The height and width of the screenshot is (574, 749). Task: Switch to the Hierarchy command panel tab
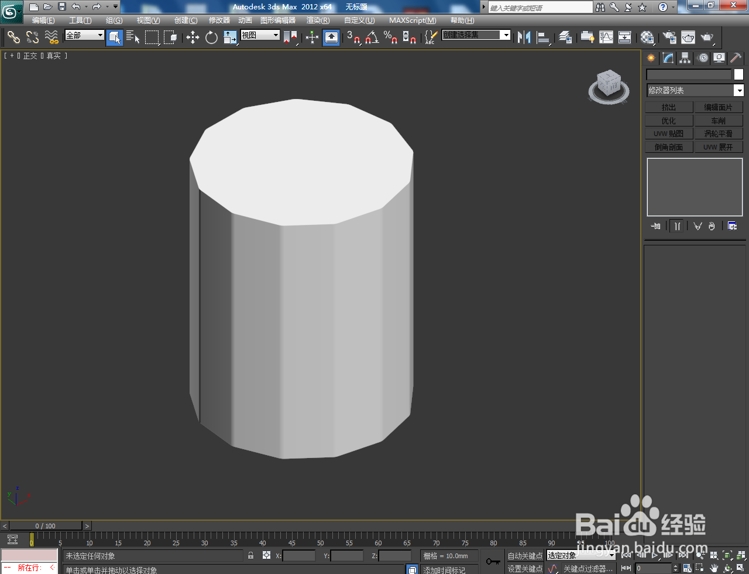[685, 58]
